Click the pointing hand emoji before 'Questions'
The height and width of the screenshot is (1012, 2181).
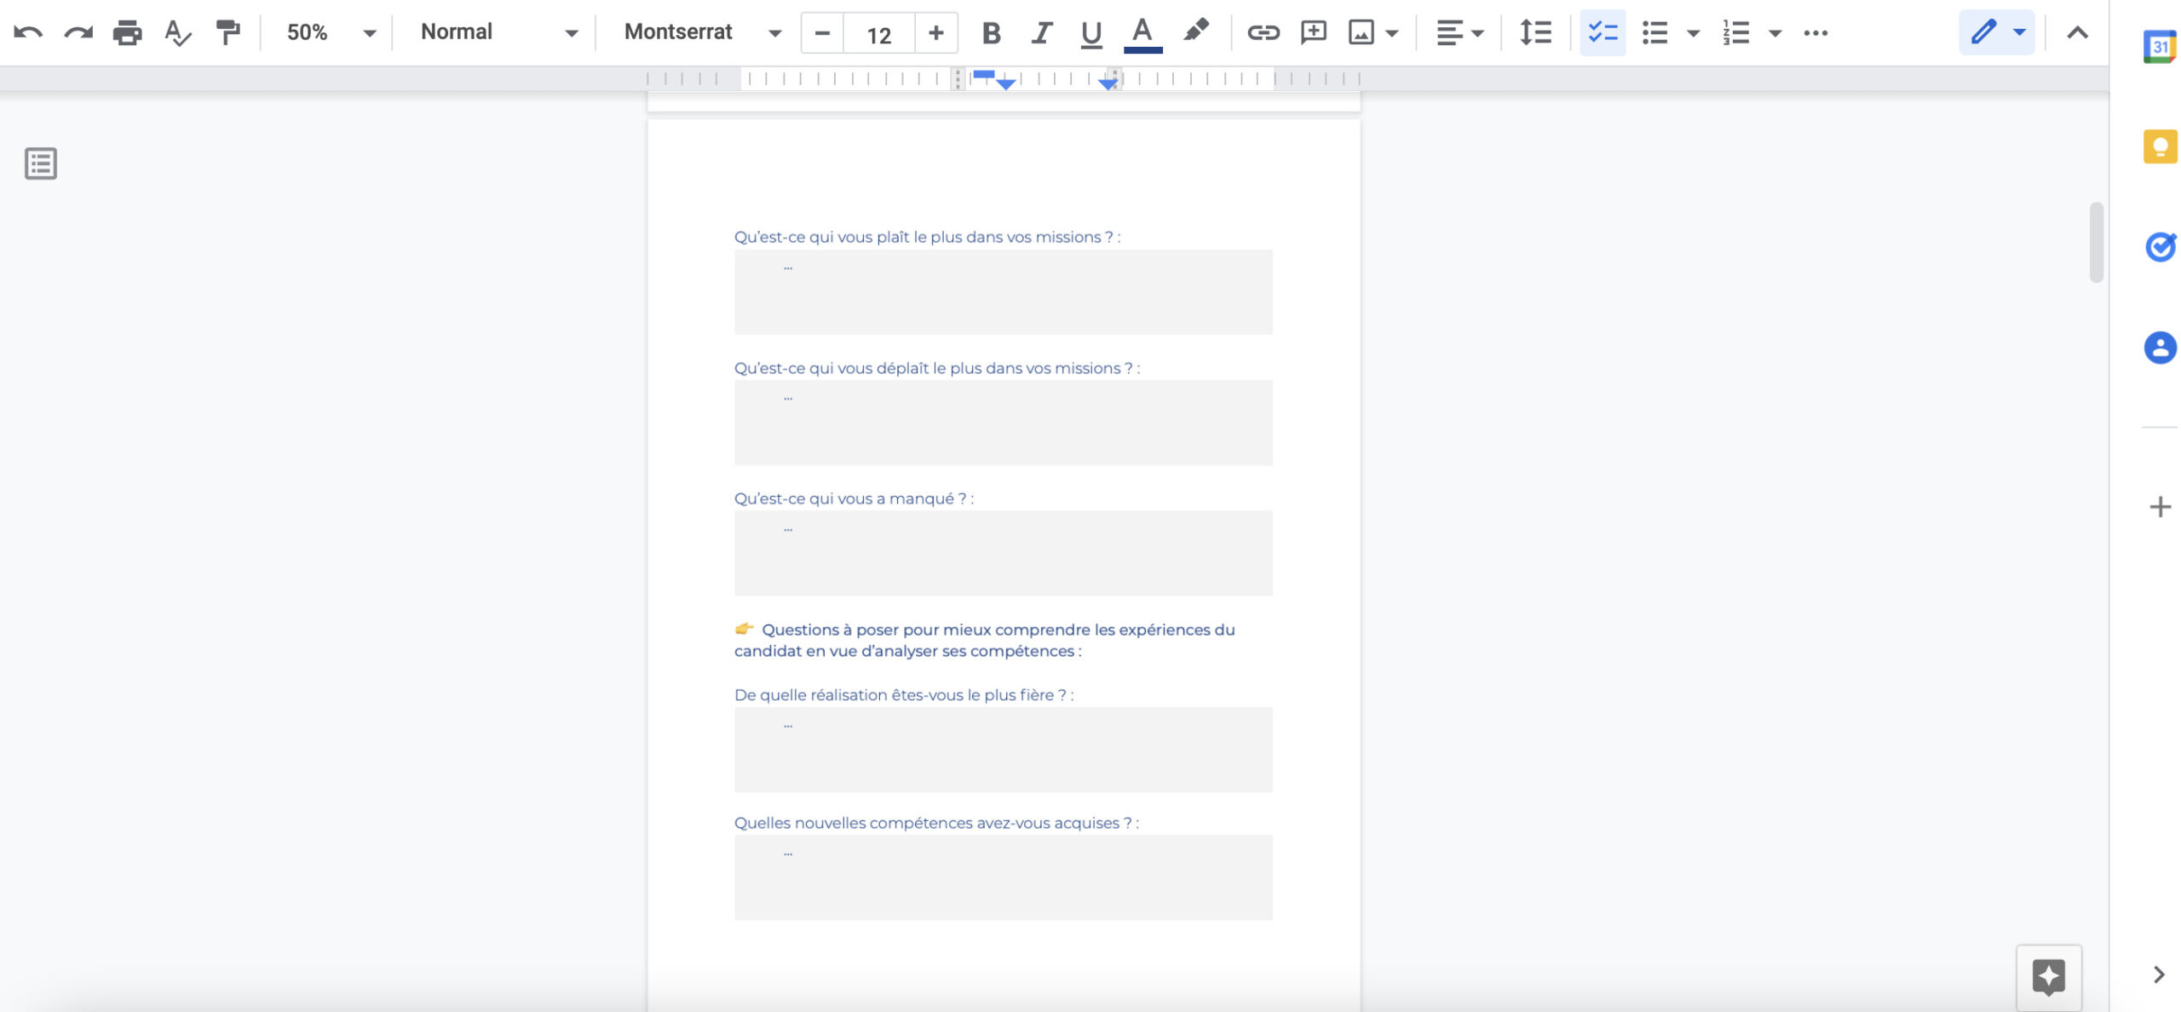point(745,629)
